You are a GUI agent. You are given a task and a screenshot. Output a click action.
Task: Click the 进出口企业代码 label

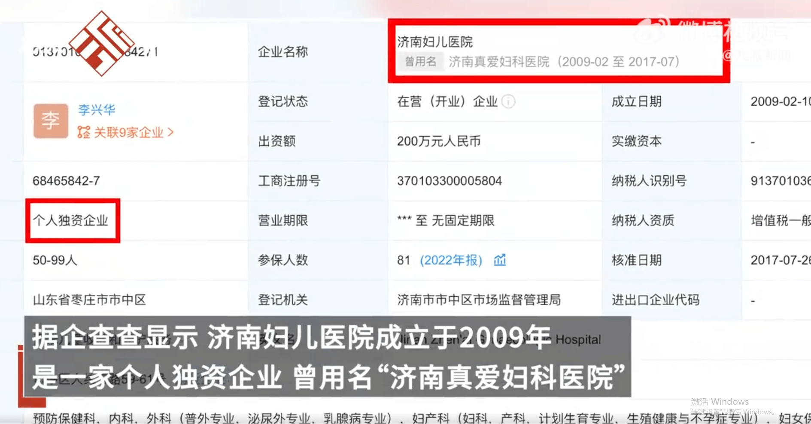pyautogui.click(x=656, y=300)
